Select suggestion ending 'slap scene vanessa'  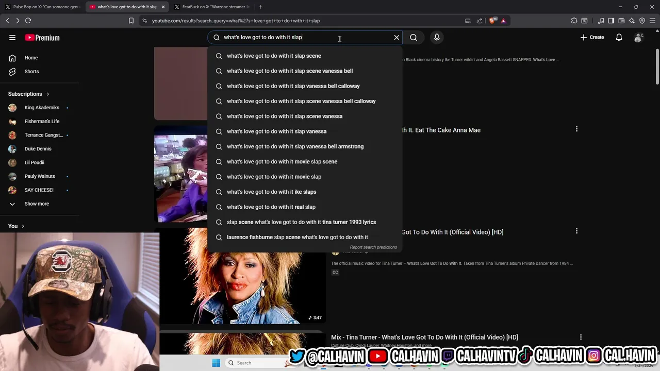[x=304, y=116]
